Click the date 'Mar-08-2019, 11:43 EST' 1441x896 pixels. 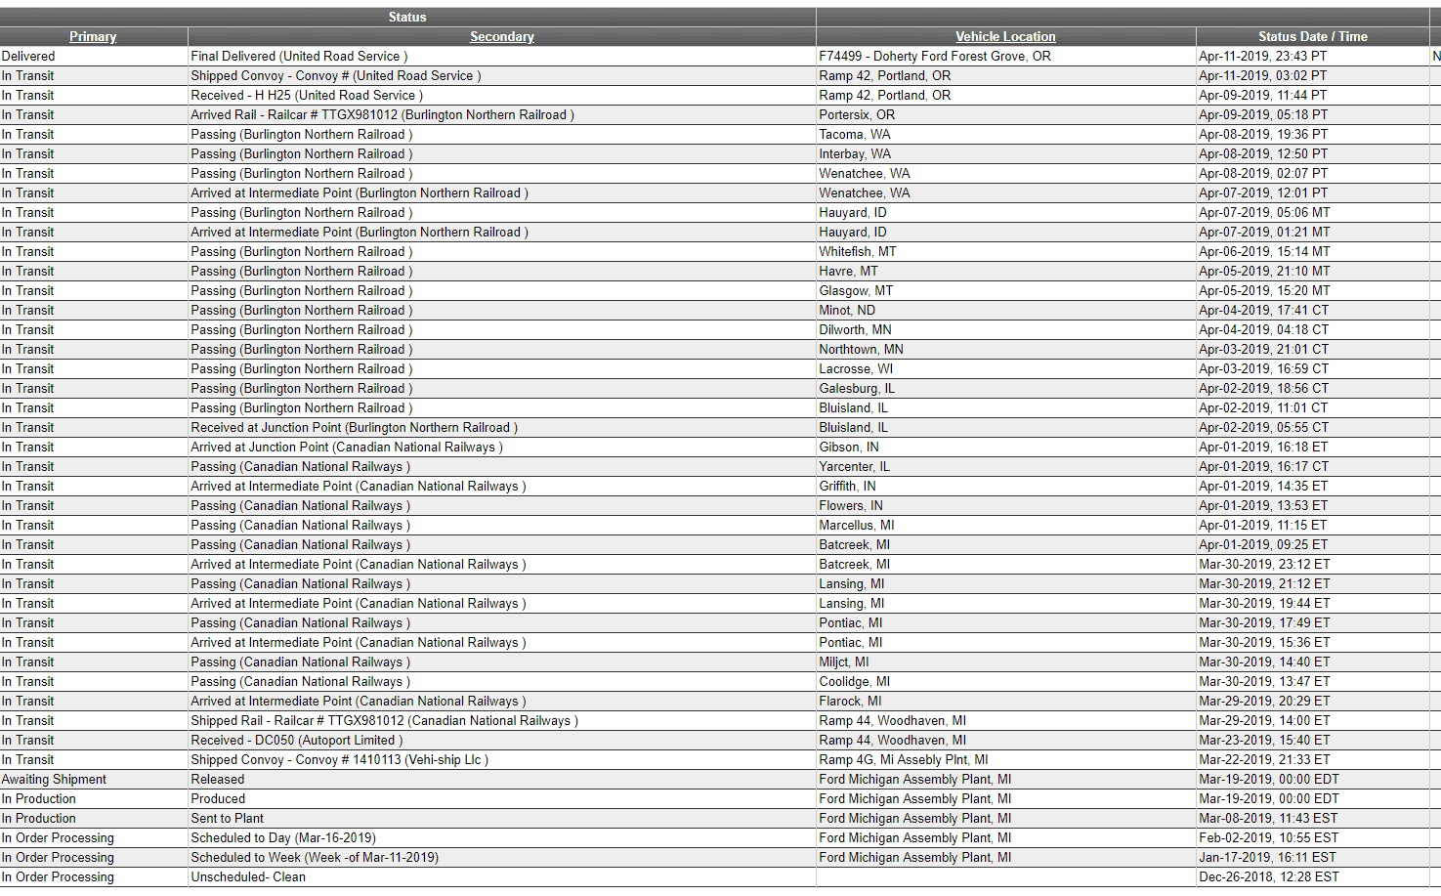pos(1269,818)
